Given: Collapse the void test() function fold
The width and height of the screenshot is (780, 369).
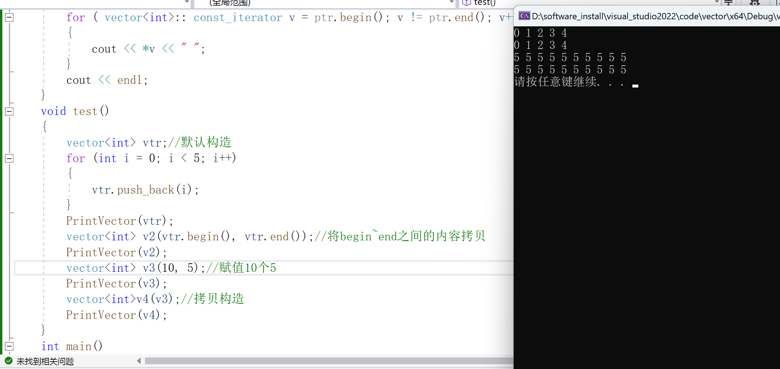Looking at the screenshot, I should 9,111.
